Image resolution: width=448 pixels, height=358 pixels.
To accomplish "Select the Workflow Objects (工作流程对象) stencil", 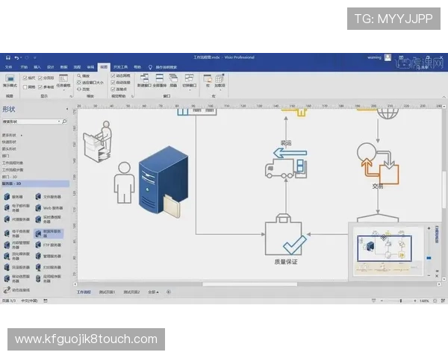I will pyautogui.click(x=13, y=163).
